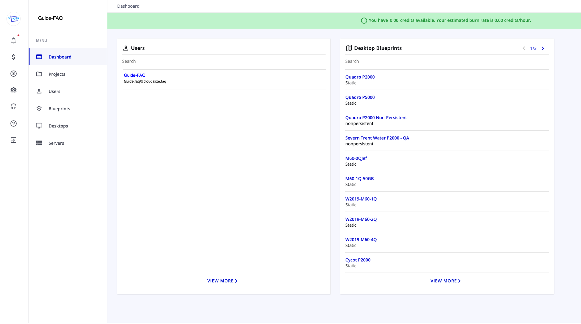Click the Guide-FAQ organization title
Image resolution: width=581 pixels, height=324 pixels.
50,18
